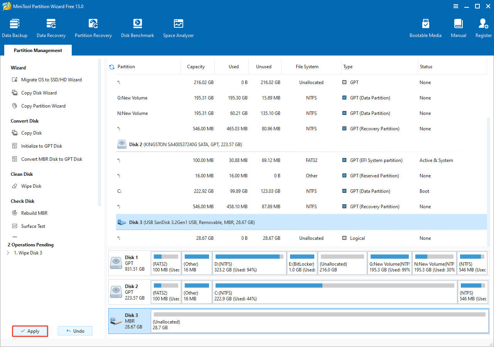The image size is (494, 347).
Task: Open the Space Analyzer
Action: pyautogui.click(x=178, y=27)
